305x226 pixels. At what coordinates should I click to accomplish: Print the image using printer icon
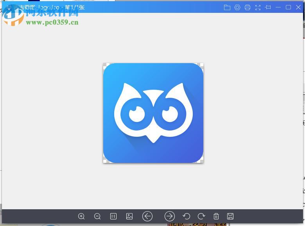pos(248,7)
